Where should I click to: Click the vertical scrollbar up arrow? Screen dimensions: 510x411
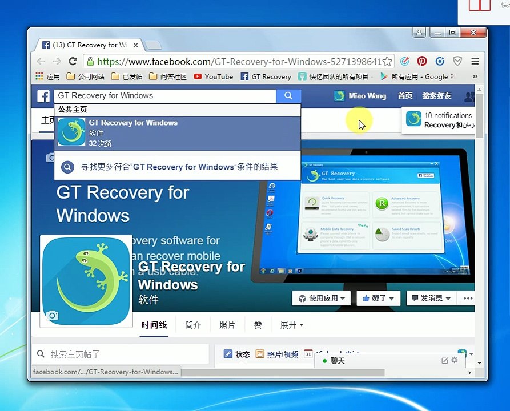click(479, 90)
